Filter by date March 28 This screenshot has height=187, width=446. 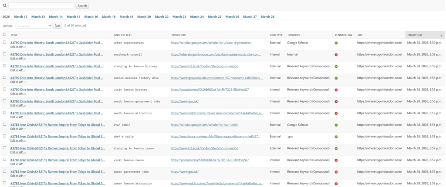point(267,17)
